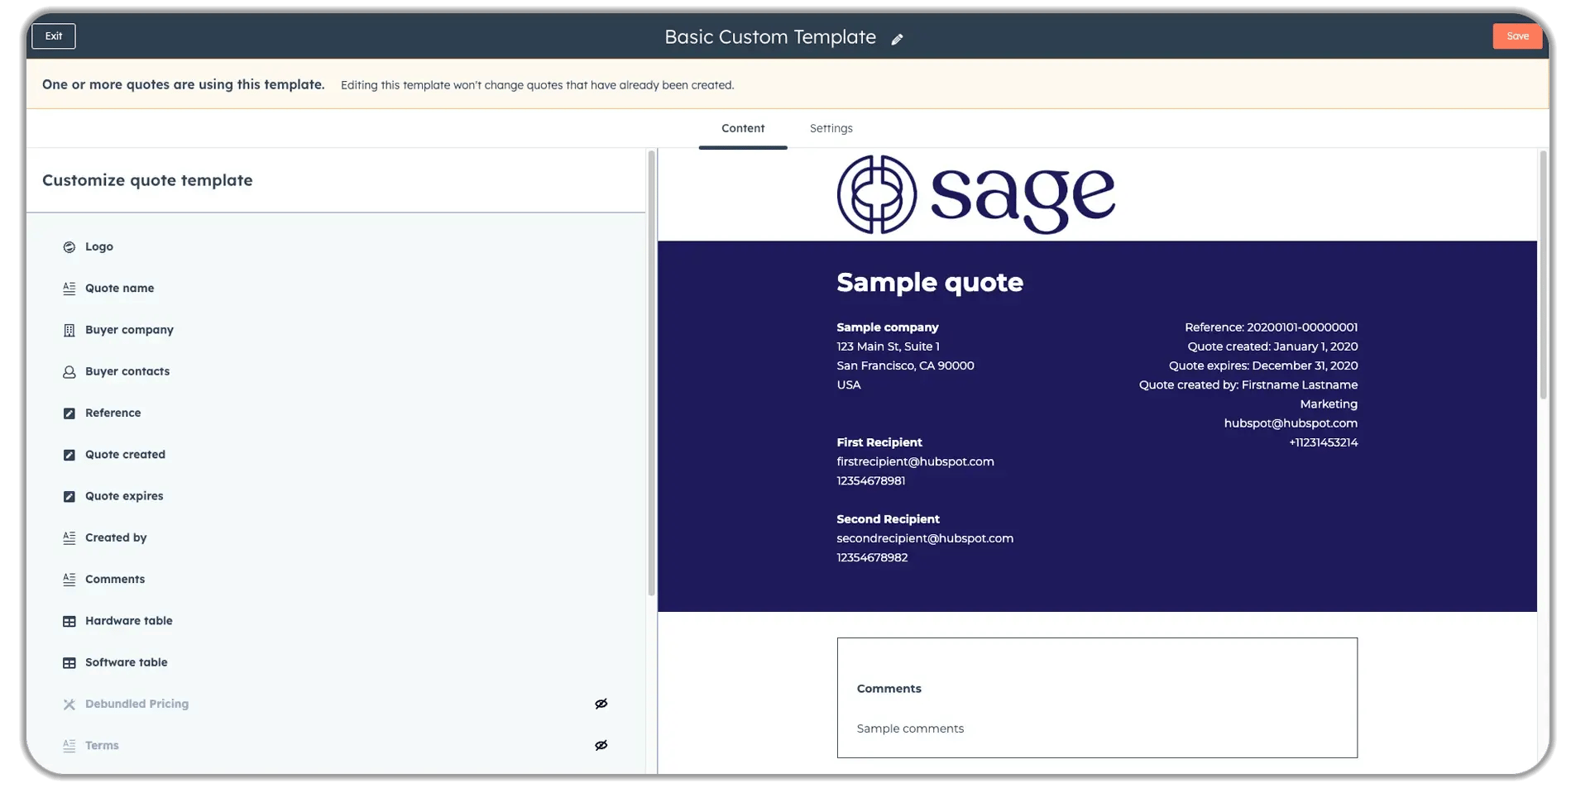Click the Save button
The height and width of the screenshot is (788, 1576).
[x=1516, y=36]
